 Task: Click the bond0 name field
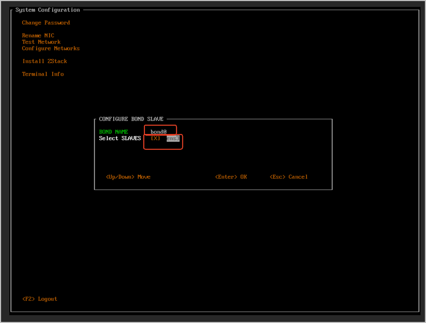click(x=159, y=132)
